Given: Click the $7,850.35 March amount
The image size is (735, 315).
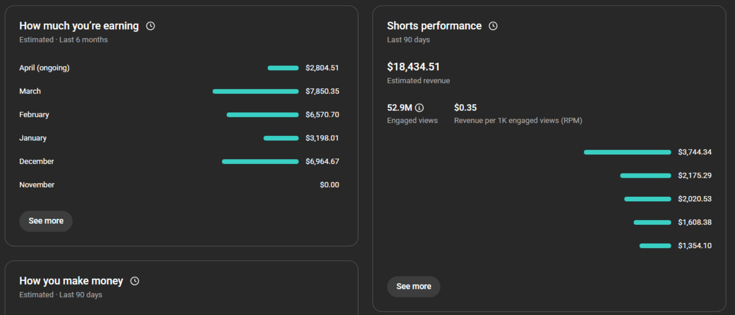Looking at the screenshot, I should coord(322,91).
